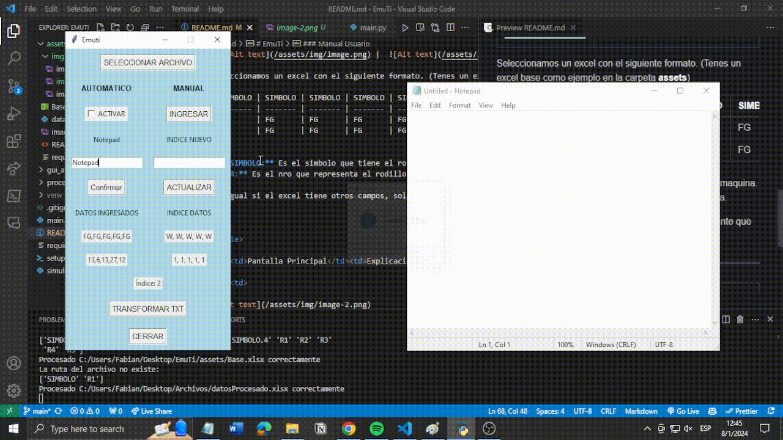Screen dimensions: 783x440
Task: Open Source Control view with badge
Action: (13, 86)
